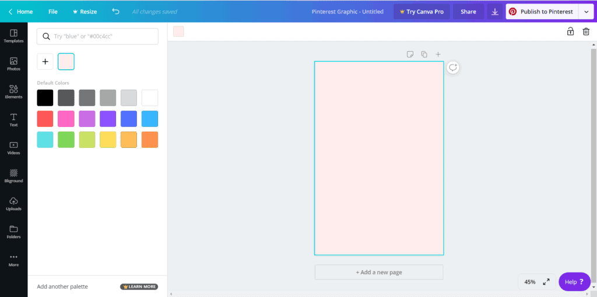The height and width of the screenshot is (297, 597).
Task: Click the fullscreen expand arrows icon
Action: [546, 282]
